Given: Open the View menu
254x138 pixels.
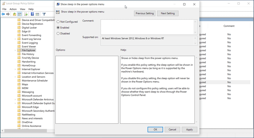Looking at the screenshot, I should pos(22,9).
